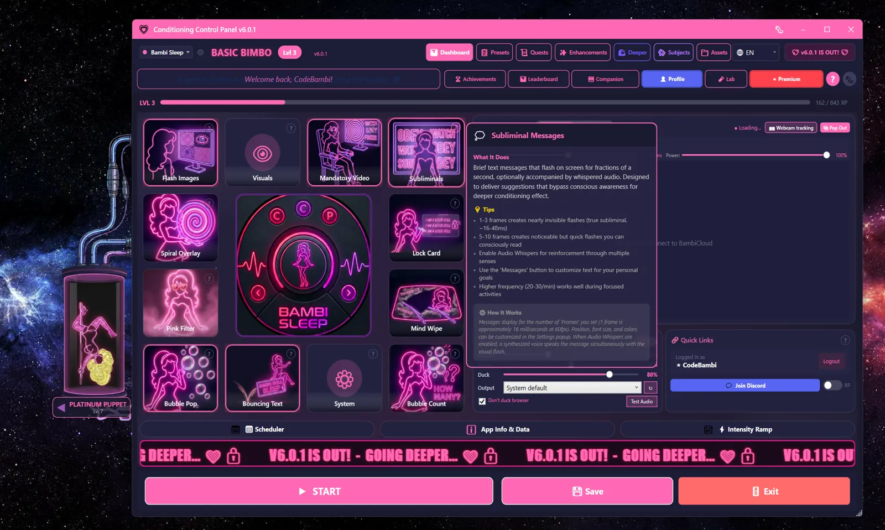Viewport: 885px width, 530px height.
Task: Show help for the Visuals tile
Action: (291, 128)
